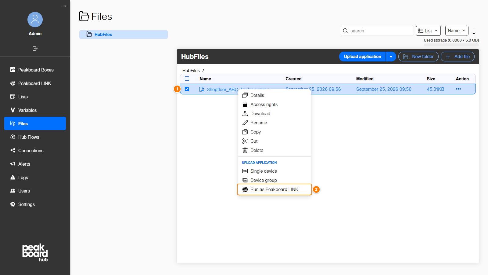Click the HubFiles breadcrumb link

click(x=191, y=71)
